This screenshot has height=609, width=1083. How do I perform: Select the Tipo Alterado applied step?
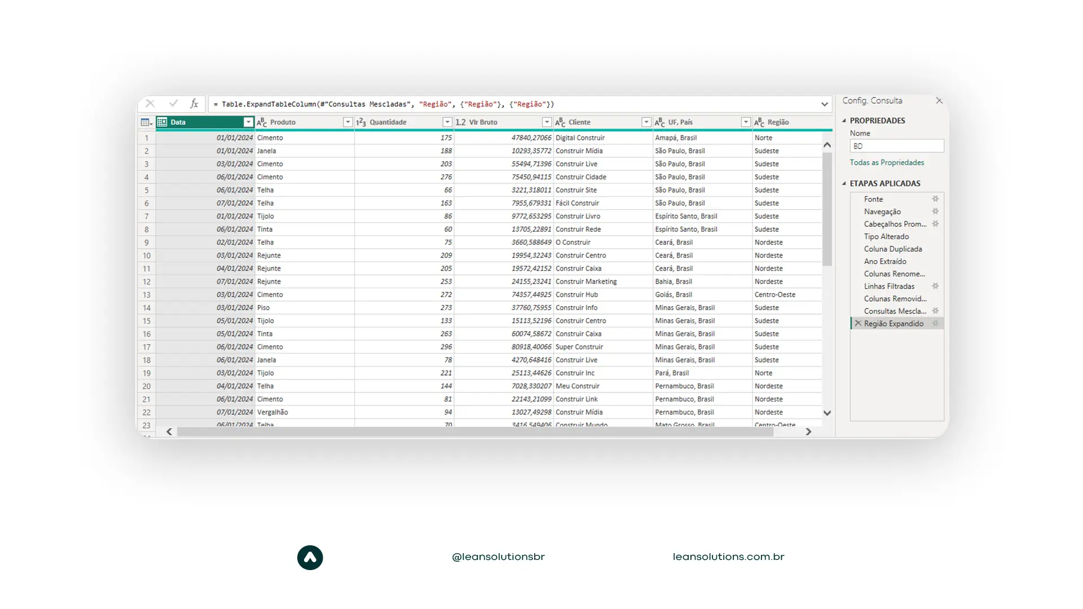(897, 236)
